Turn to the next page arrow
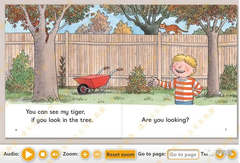Image resolution: width=240 pixels, height=163 pixels. pyautogui.click(x=232, y=154)
